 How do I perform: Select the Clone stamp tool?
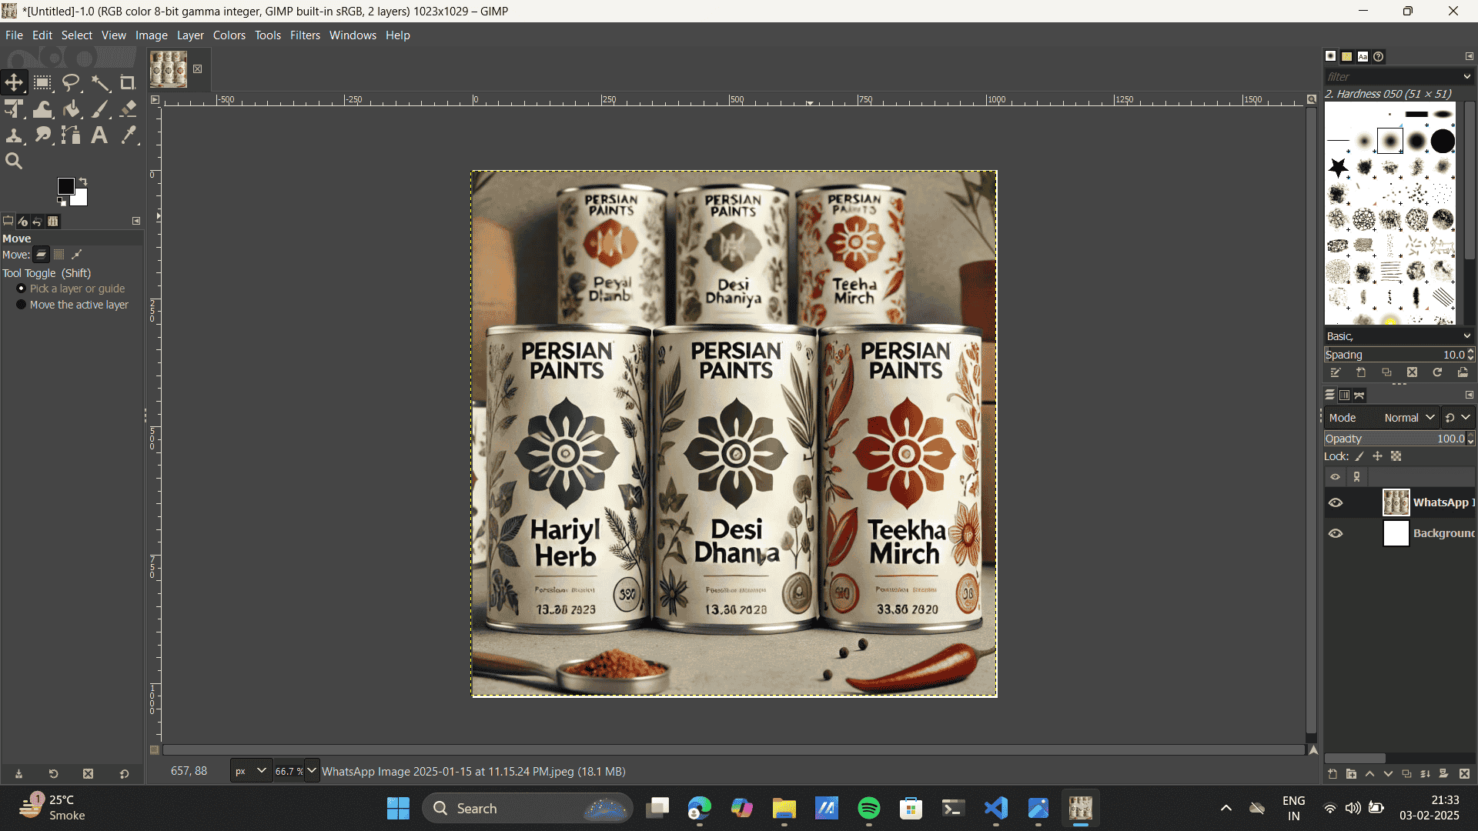pyautogui.click(x=14, y=135)
